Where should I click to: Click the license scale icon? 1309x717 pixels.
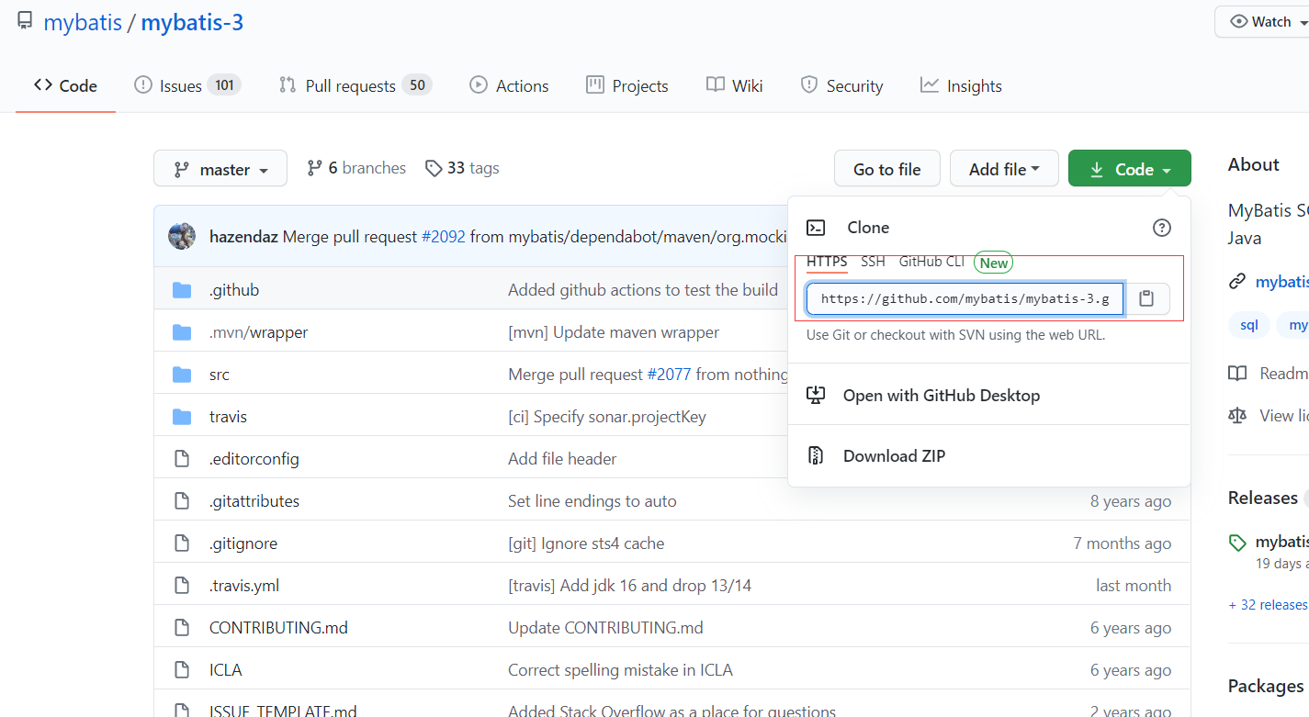1237,416
